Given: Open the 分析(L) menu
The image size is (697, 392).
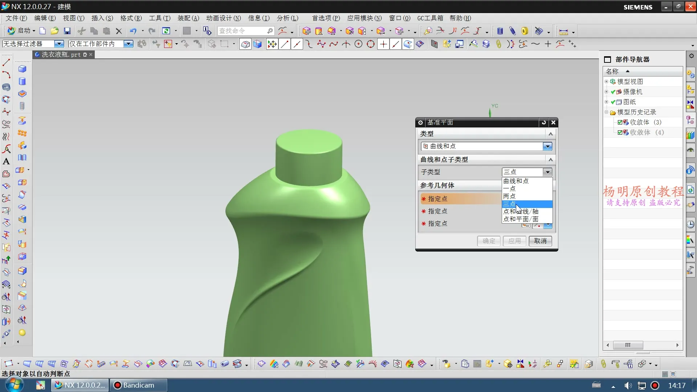Looking at the screenshot, I should pos(287,18).
